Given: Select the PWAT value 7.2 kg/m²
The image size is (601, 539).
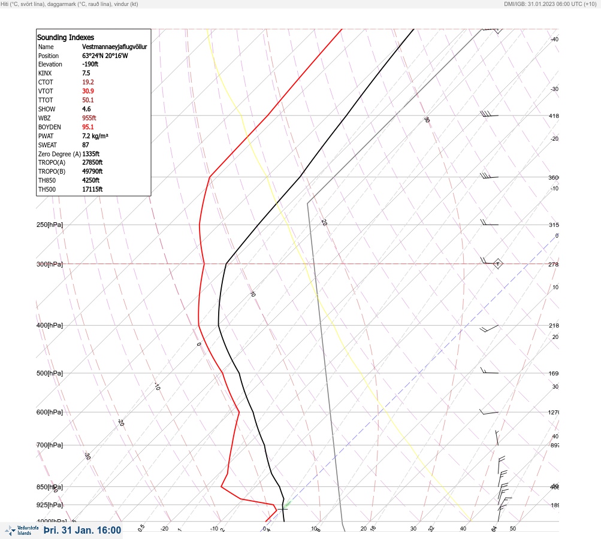Looking at the screenshot, I should point(95,136).
